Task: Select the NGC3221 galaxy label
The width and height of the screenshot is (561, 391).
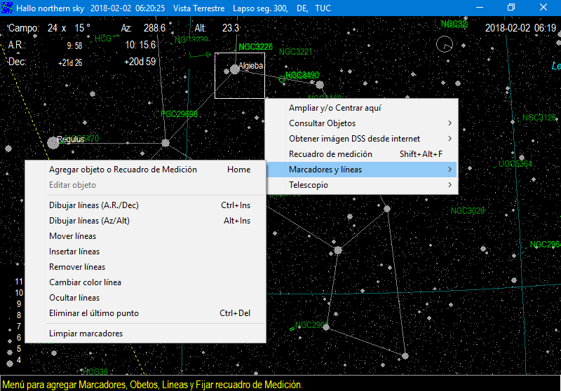Action: (x=295, y=52)
